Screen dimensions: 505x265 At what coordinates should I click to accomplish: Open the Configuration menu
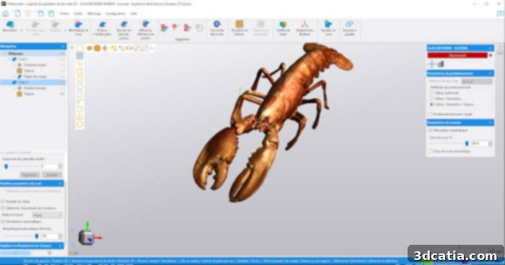click(x=115, y=14)
